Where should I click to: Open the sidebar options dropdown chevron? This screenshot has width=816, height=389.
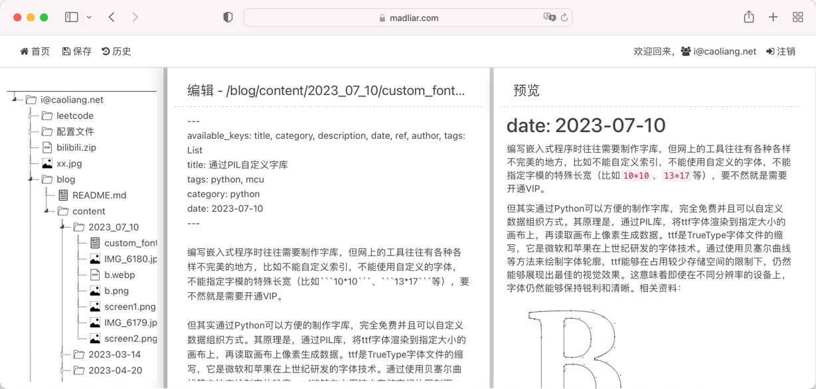pyautogui.click(x=89, y=18)
